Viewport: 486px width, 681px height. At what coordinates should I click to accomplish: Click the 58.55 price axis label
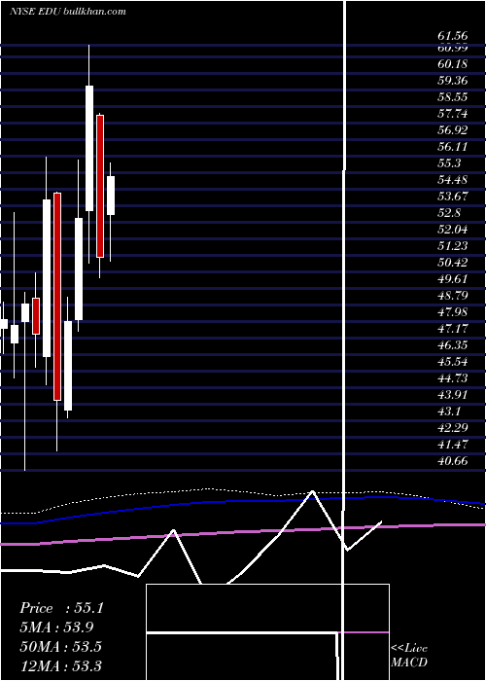pos(452,97)
